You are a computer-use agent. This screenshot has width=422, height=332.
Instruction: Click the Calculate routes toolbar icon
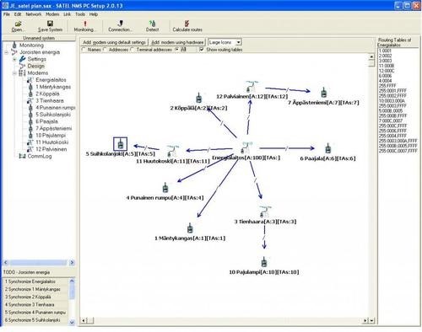[x=187, y=24]
